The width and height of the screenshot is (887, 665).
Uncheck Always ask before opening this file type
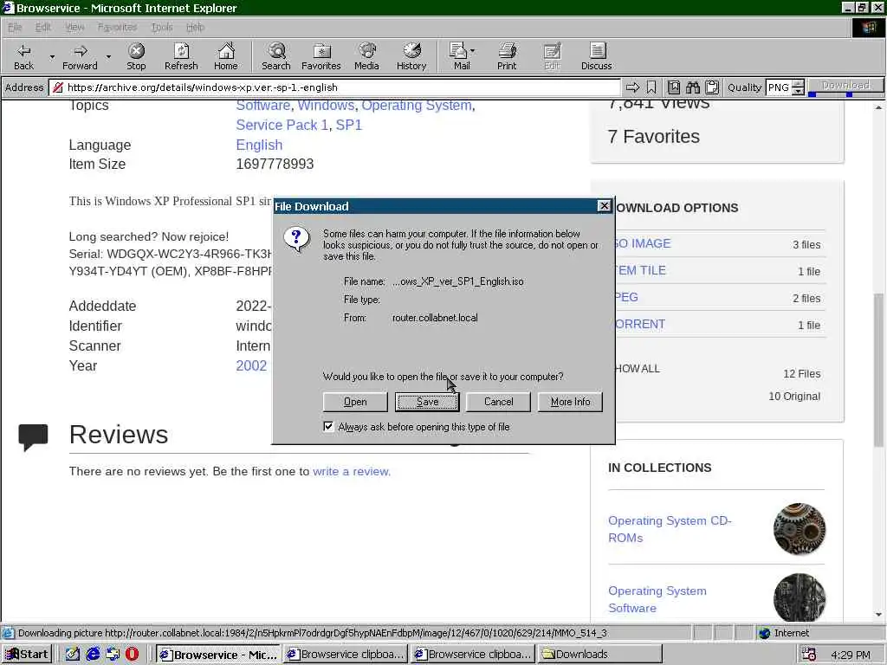(x=328, y=426)
